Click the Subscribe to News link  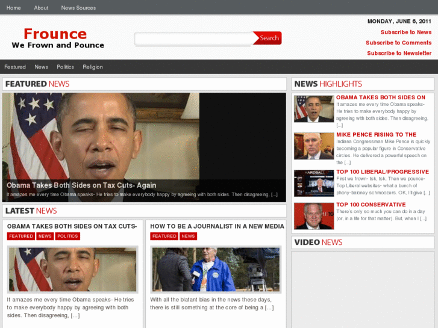pos(405,32)
